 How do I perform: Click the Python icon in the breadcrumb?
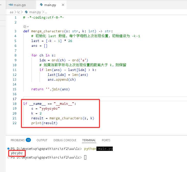26,12
